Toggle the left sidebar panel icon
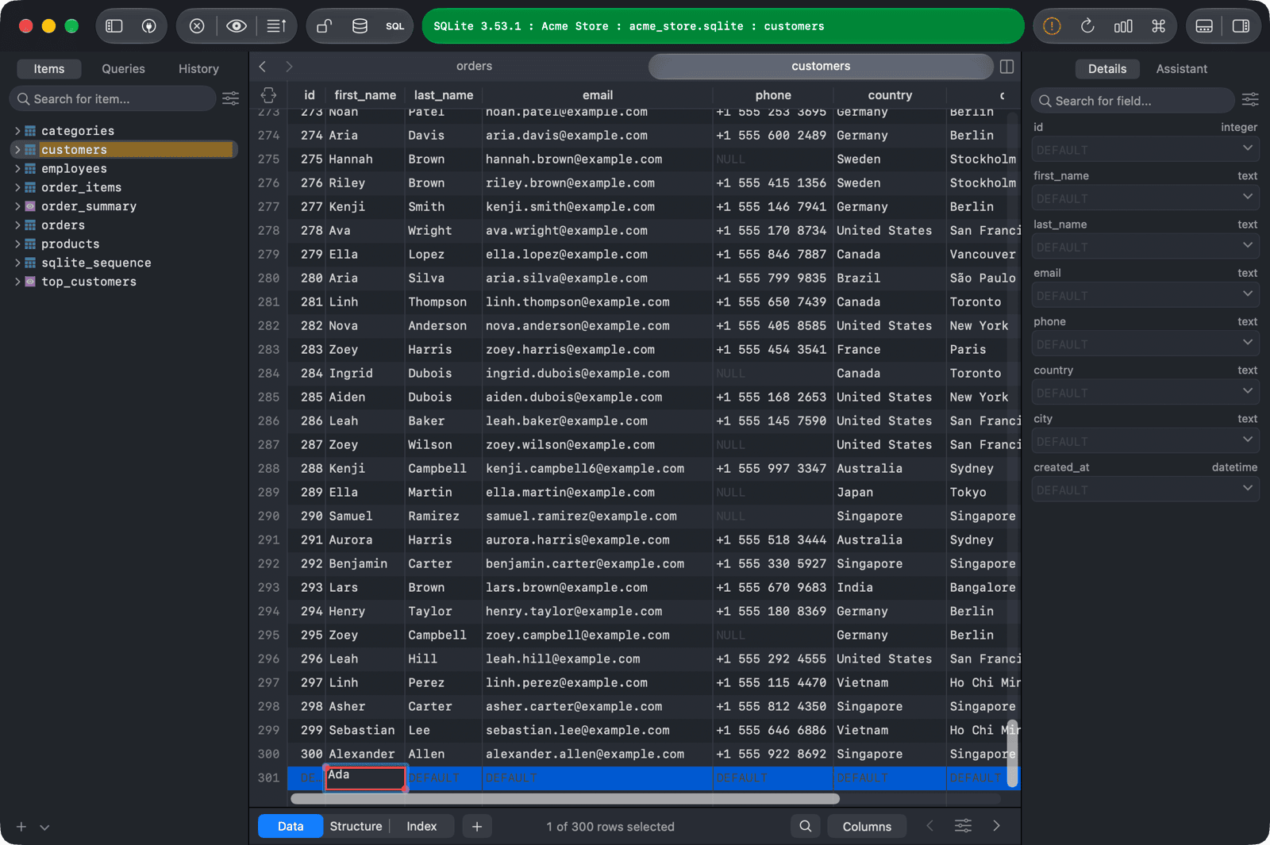The height and width of the screenshot is (845, 1270). click(114, 26)
